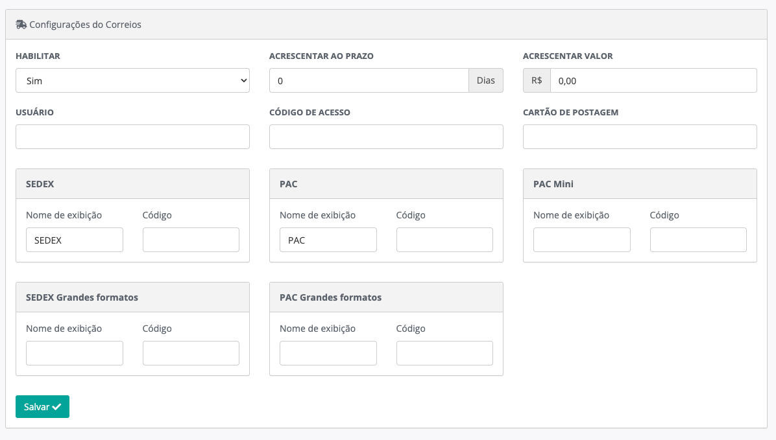This screenshot has width=776, height=440.
Task: Click the SEDEX card header
Action: (132, 184)
